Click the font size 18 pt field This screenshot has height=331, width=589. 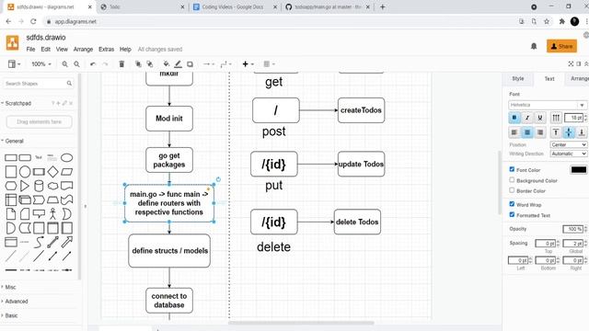tap(573, 118)
